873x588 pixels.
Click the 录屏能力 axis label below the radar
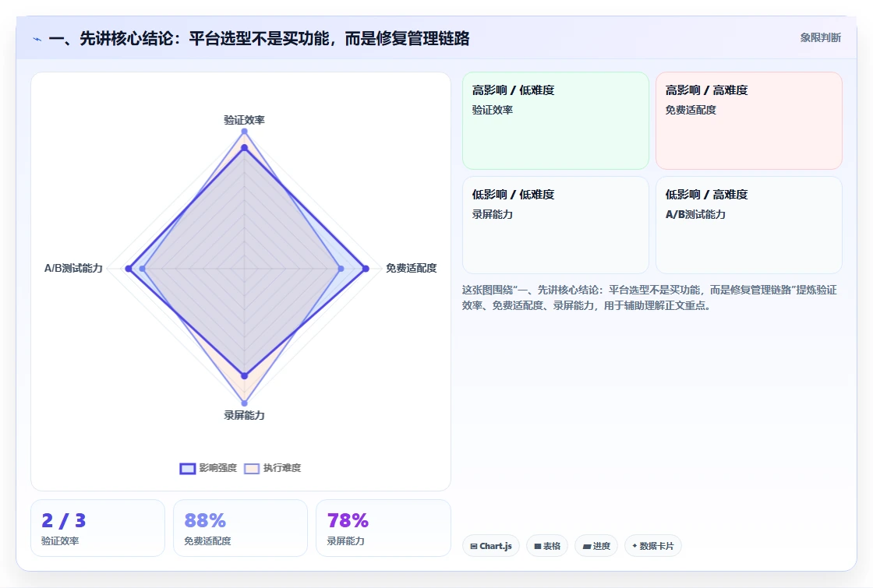pyautogui.click(x=245, y=415)
